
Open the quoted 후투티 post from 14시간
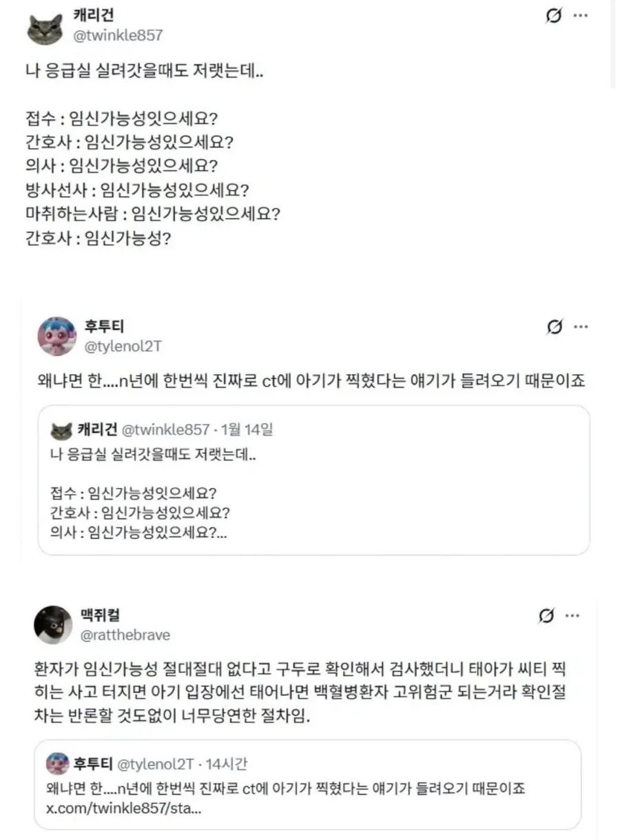308,784
